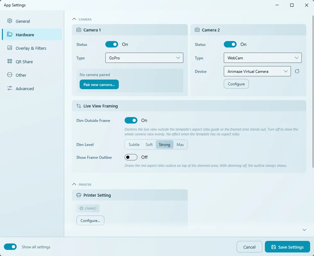314x256 pixels.
Task: Click the Pair new camera button
Action: [99, 84]
